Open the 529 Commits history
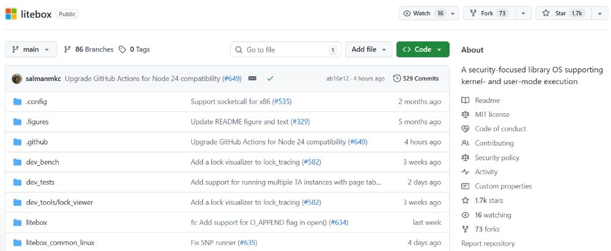This screenshot has width=611, height=251. [x=415, y=79]
